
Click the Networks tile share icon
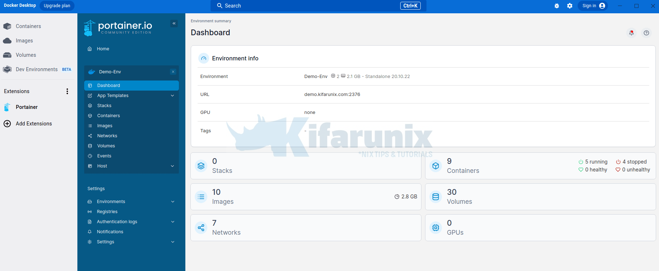[201, 228]
